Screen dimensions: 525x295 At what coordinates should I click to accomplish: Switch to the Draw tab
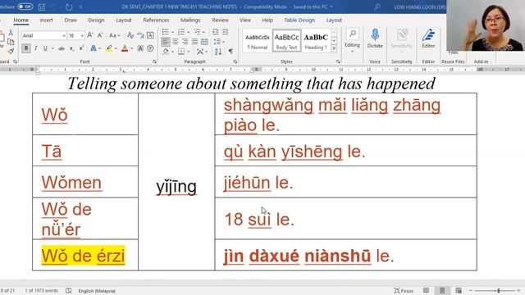click(71, 20)
